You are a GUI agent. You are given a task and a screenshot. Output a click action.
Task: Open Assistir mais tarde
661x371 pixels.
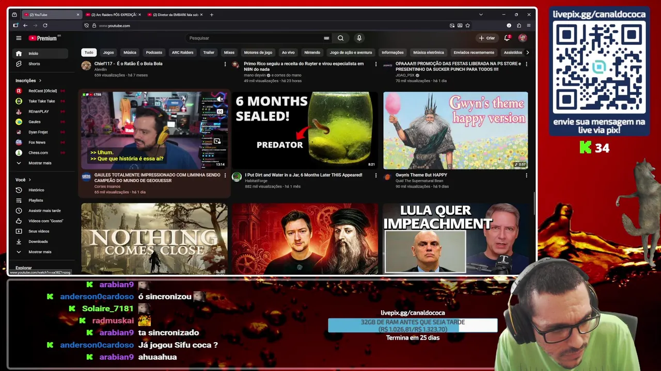[41, 211]
